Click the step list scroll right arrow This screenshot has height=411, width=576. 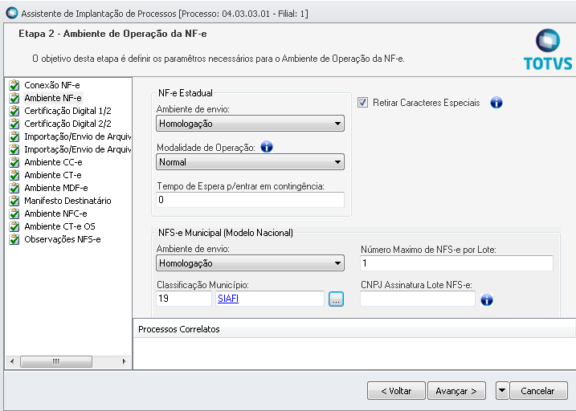pos(125,361)
